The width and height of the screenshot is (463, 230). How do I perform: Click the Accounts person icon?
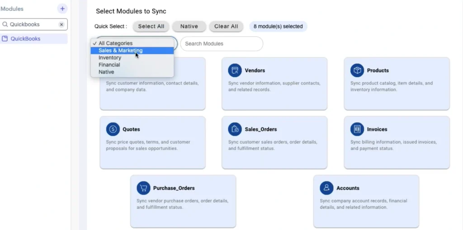pyautogui.click(x=326, y=188)
